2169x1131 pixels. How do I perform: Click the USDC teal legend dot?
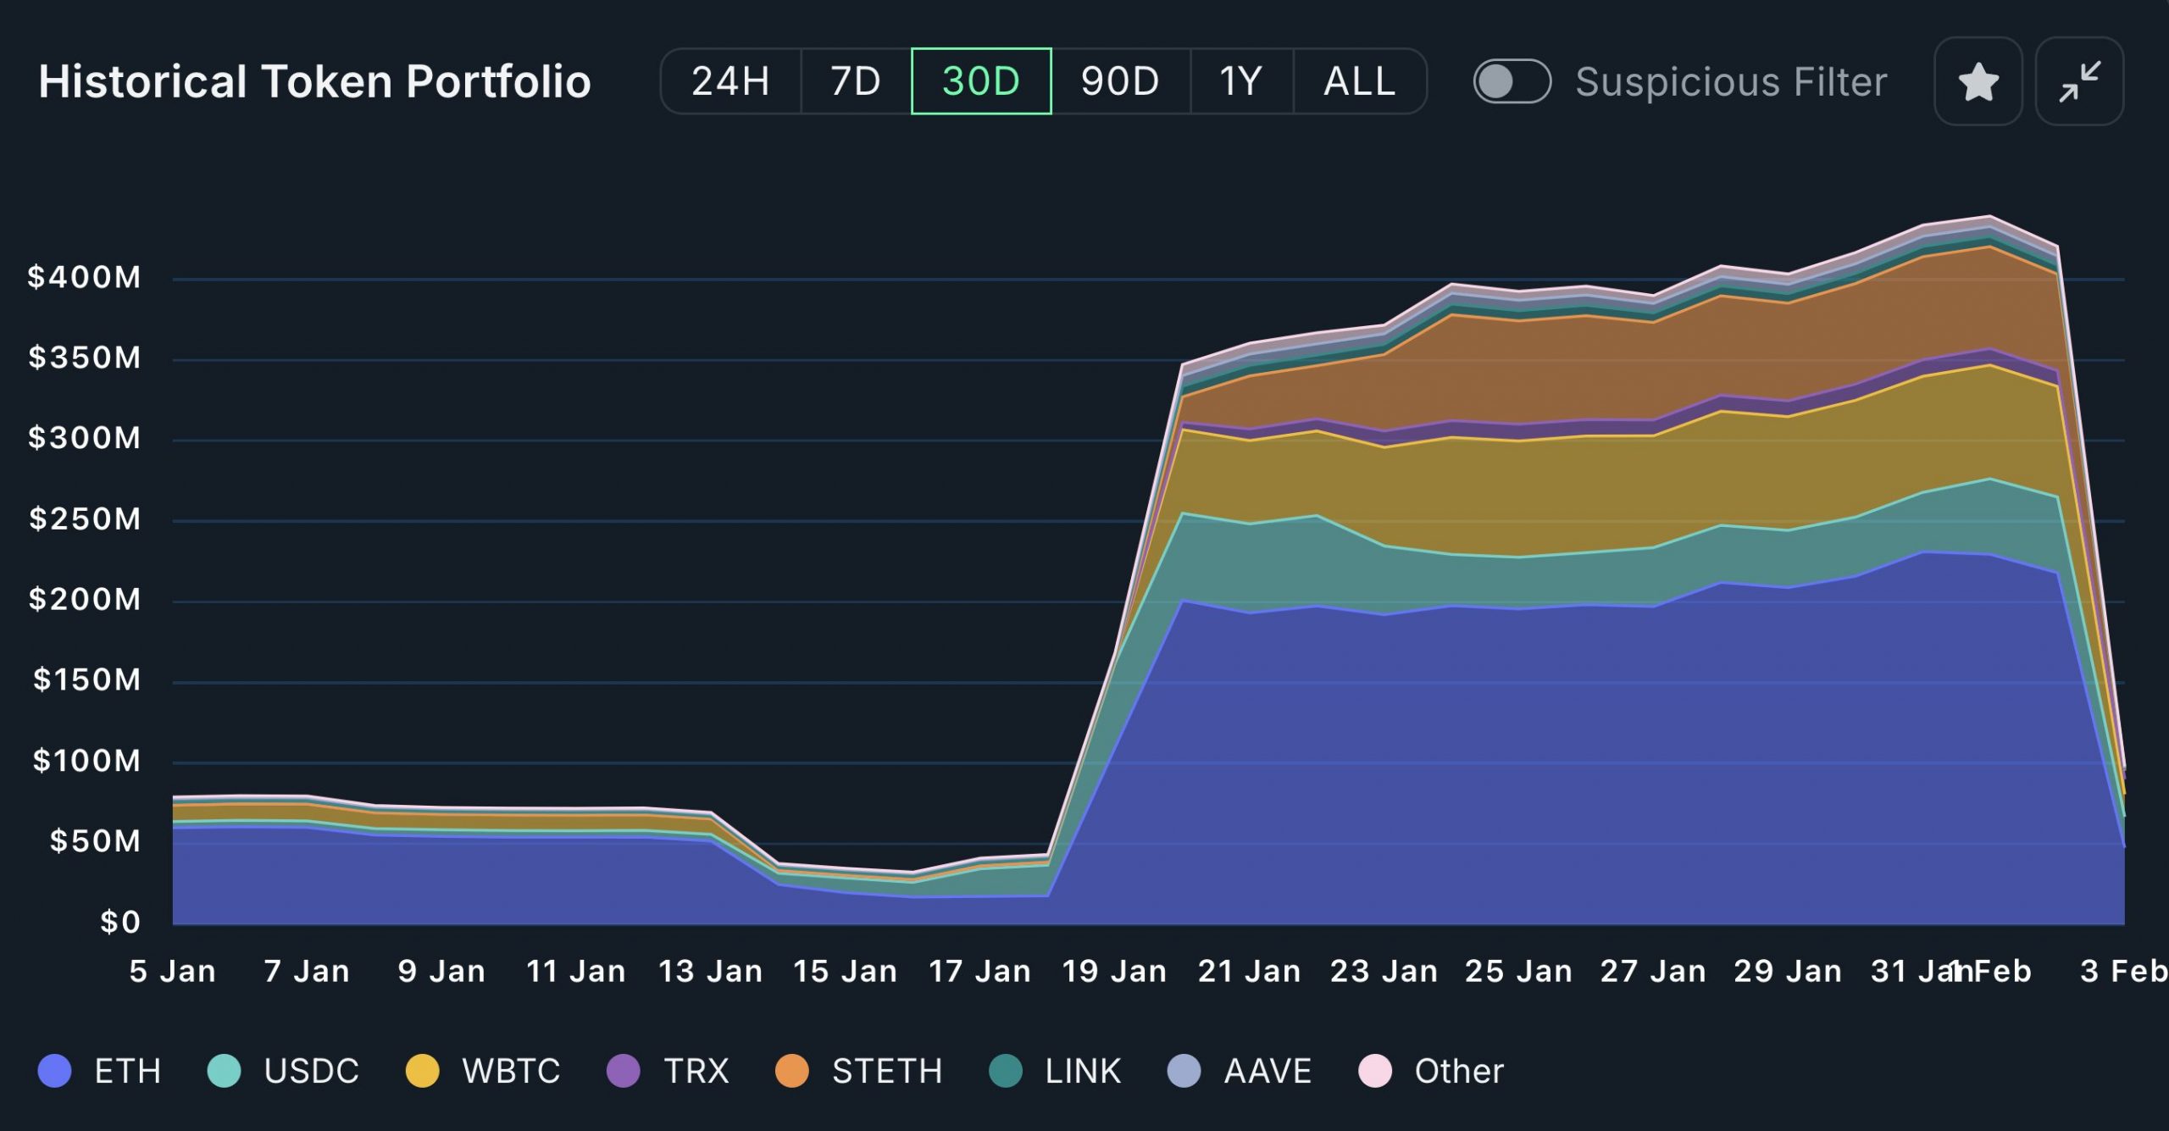pos(225,1071)
